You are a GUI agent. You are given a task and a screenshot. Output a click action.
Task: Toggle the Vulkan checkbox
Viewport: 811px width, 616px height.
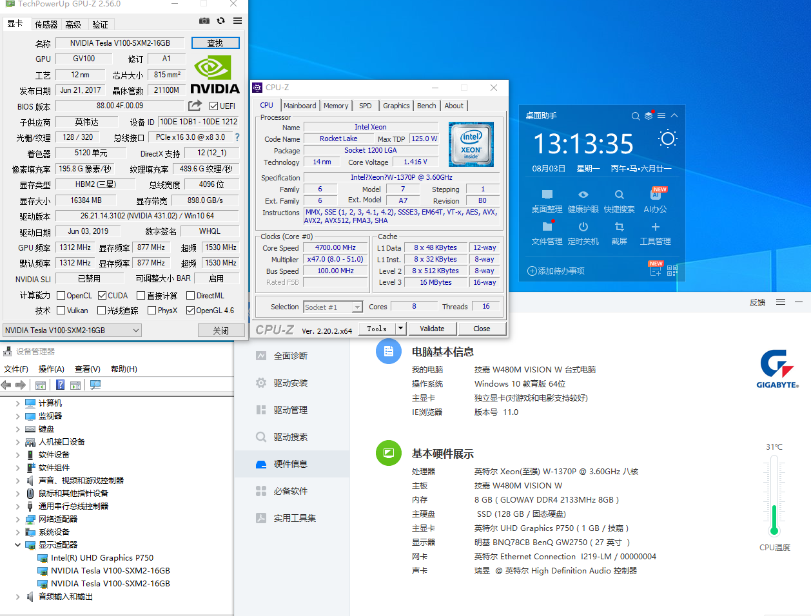click(x=61, y=311)
